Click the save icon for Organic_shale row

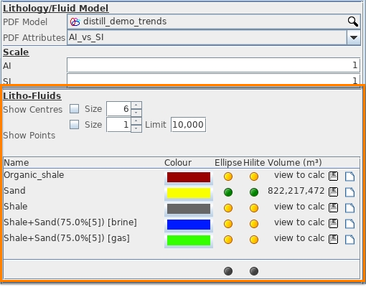pos(333,177)
